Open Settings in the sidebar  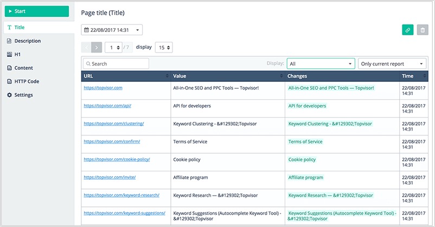tap(24, 95)
